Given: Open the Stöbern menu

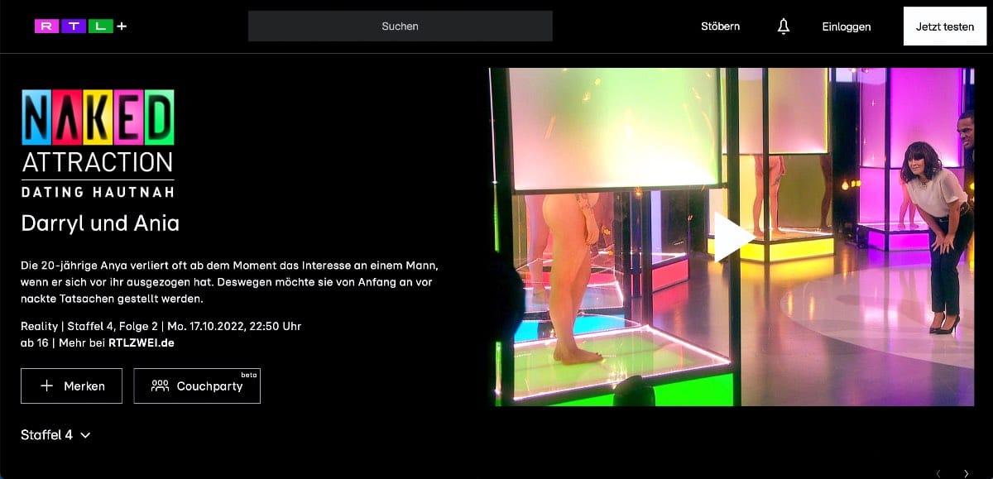Looking at the screenshot, I should click(x=720, y=26).
